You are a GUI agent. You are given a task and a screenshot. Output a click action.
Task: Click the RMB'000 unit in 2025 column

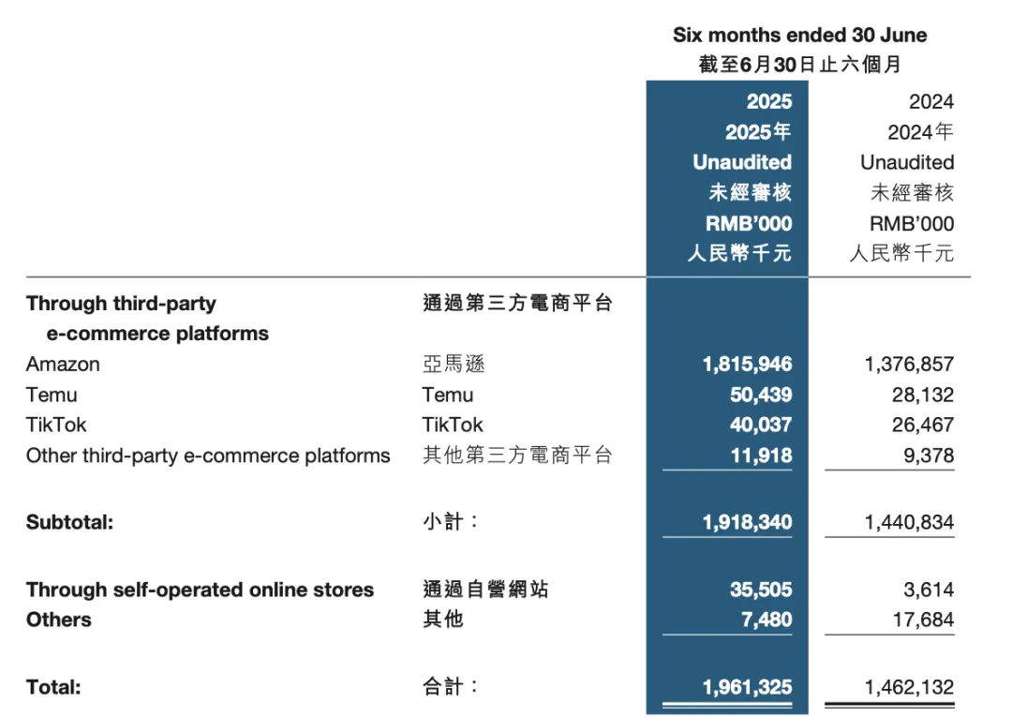(749, 223)
